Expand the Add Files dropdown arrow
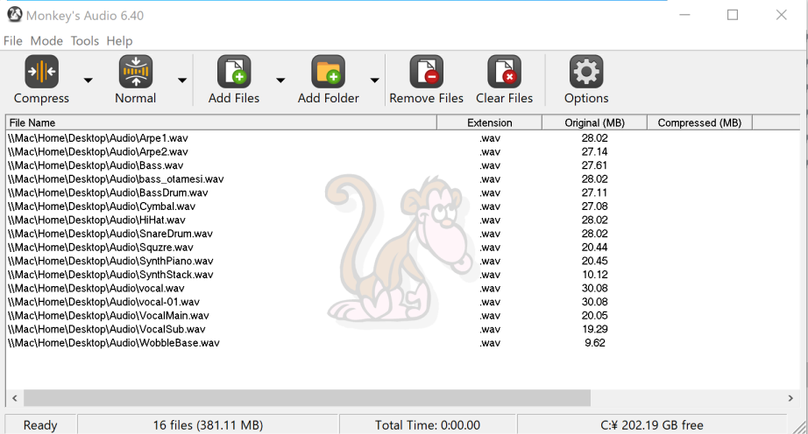 point(280,80)
